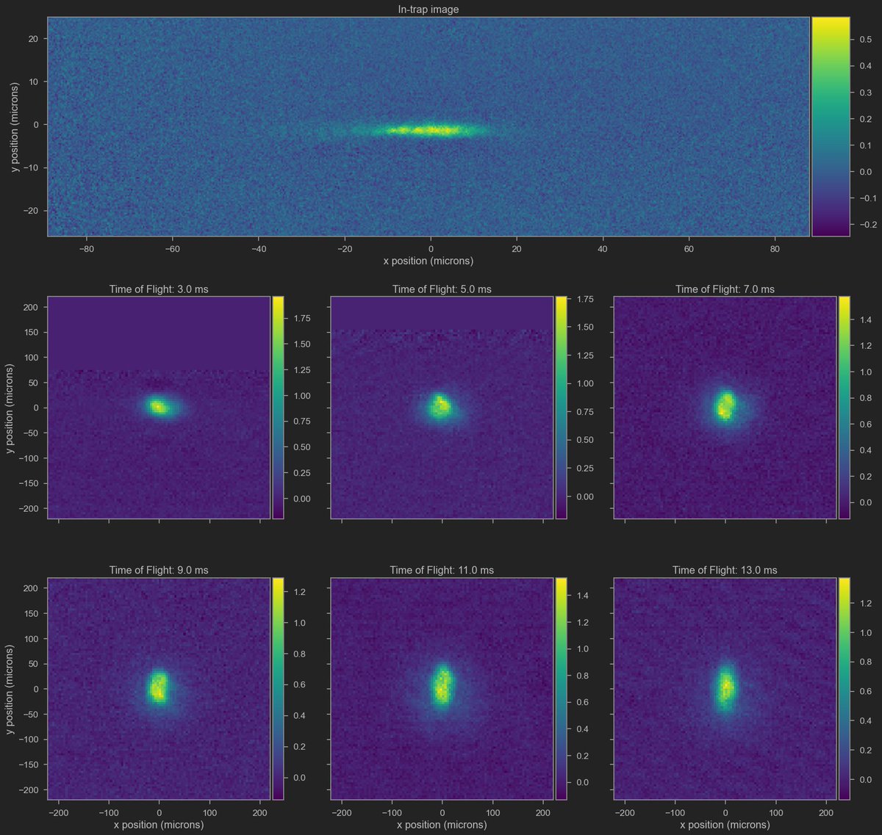Select the atom cloud in the 9.0 ms plot
882x835 pixels.
click(x=158, y=687)
